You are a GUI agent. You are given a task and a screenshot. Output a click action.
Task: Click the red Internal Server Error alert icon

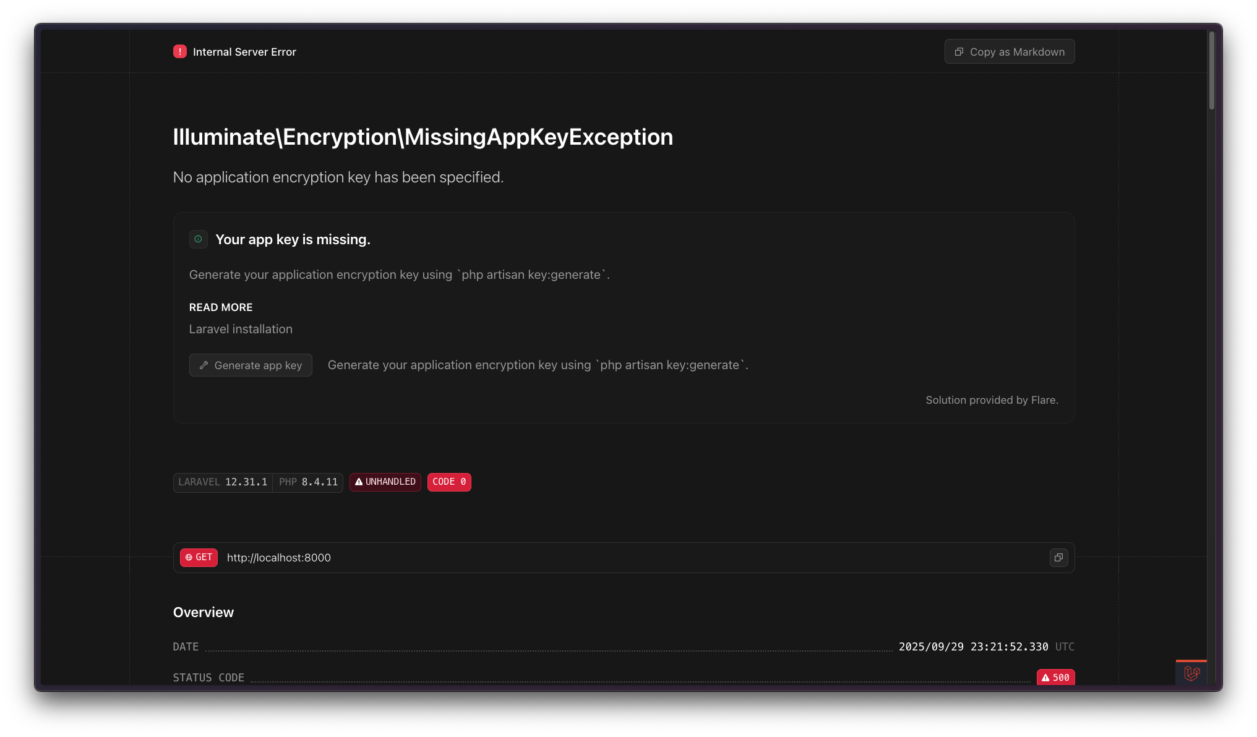[x=180, y=52]
